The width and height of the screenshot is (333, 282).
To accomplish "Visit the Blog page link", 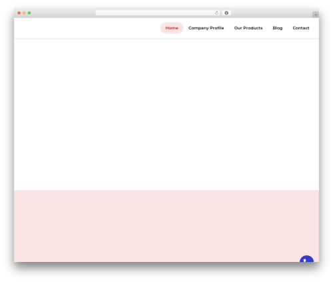I will point(278,28).
